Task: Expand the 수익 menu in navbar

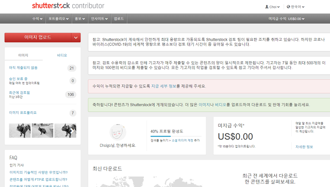Action: pos(38,19)
